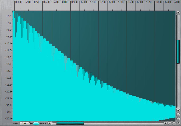Click the horizontal scrollbar right arrow
The height and width of the screenshot is (126, 181).
point(165,123)
